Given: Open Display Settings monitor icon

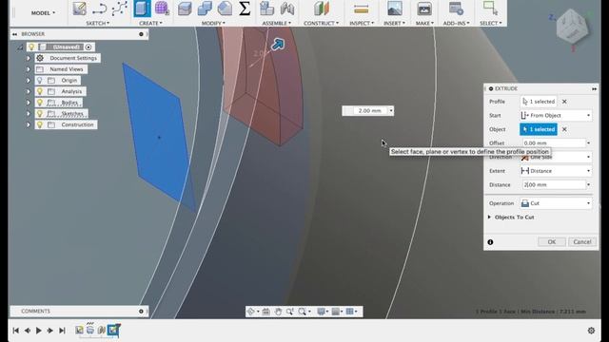Looking at the screenshot, I should click(322, 312).
